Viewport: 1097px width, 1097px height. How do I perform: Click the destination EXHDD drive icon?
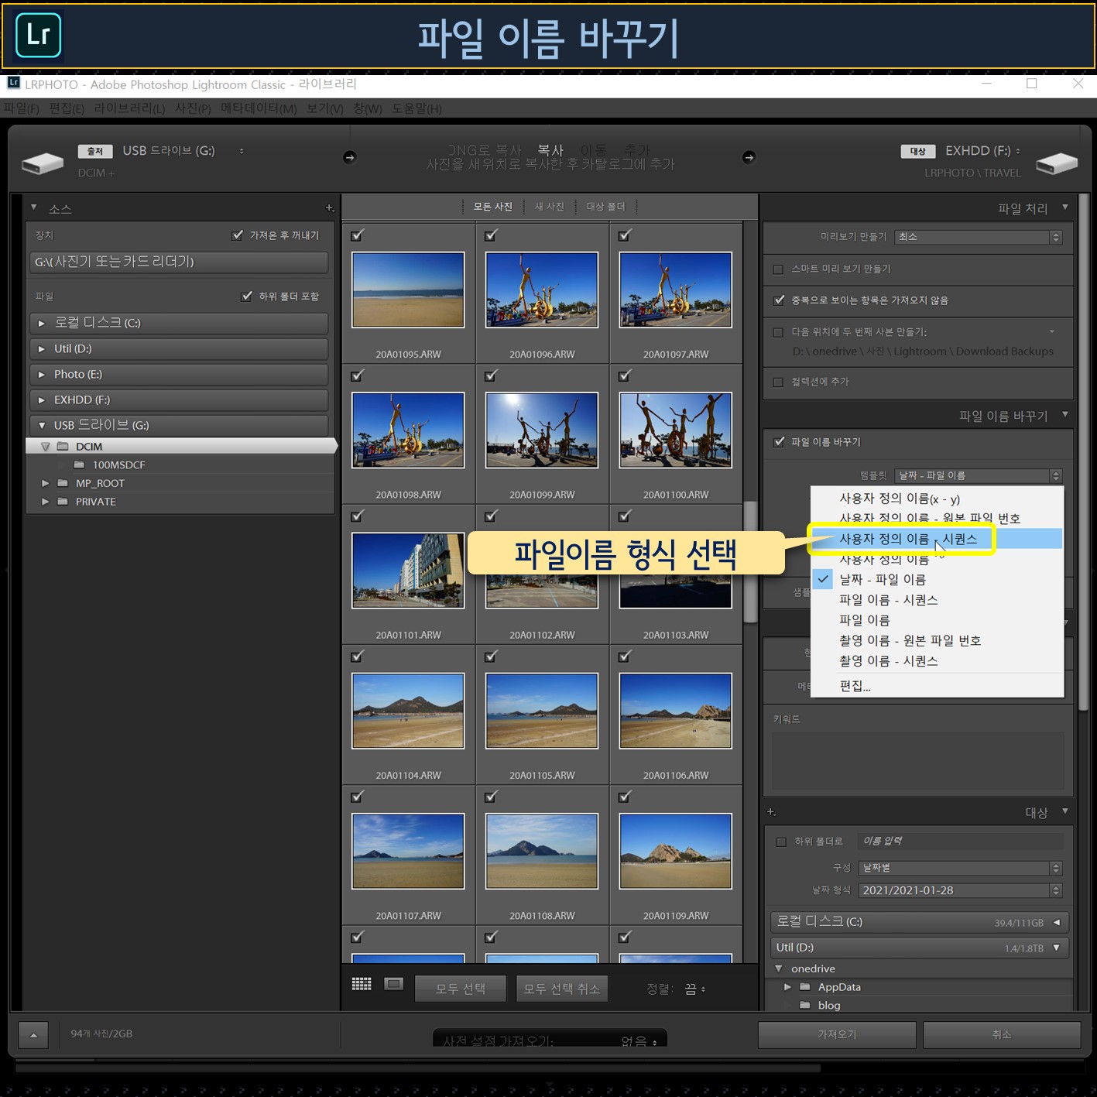point(1057,163)
